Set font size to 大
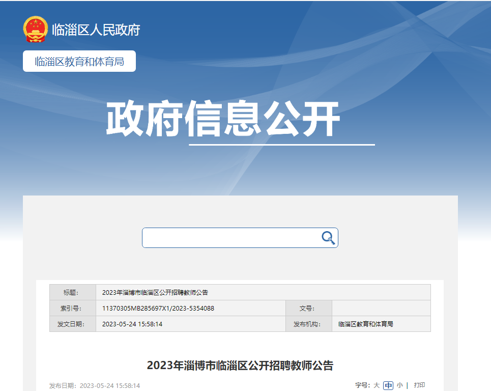 coord(377,385)
